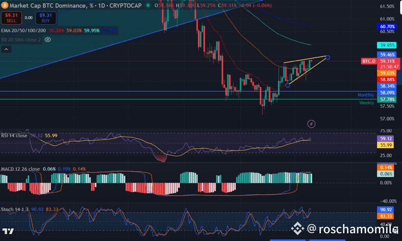Select the Weekly horizontal line label
This screenshot has width=402, height=241.
point(367,103)
